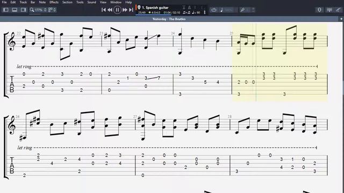Open the Window menu
This screenshot has height=193, width=344.
[x=116, y=2]
